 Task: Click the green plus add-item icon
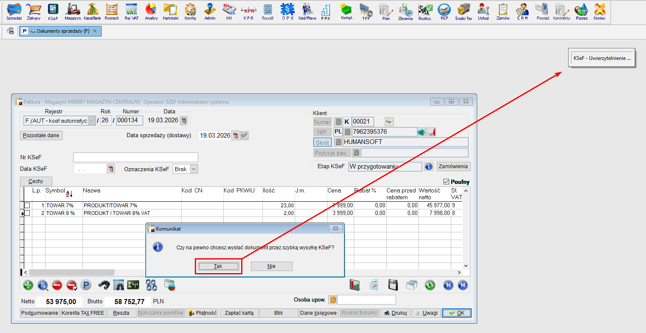click(x=28, y=285)
